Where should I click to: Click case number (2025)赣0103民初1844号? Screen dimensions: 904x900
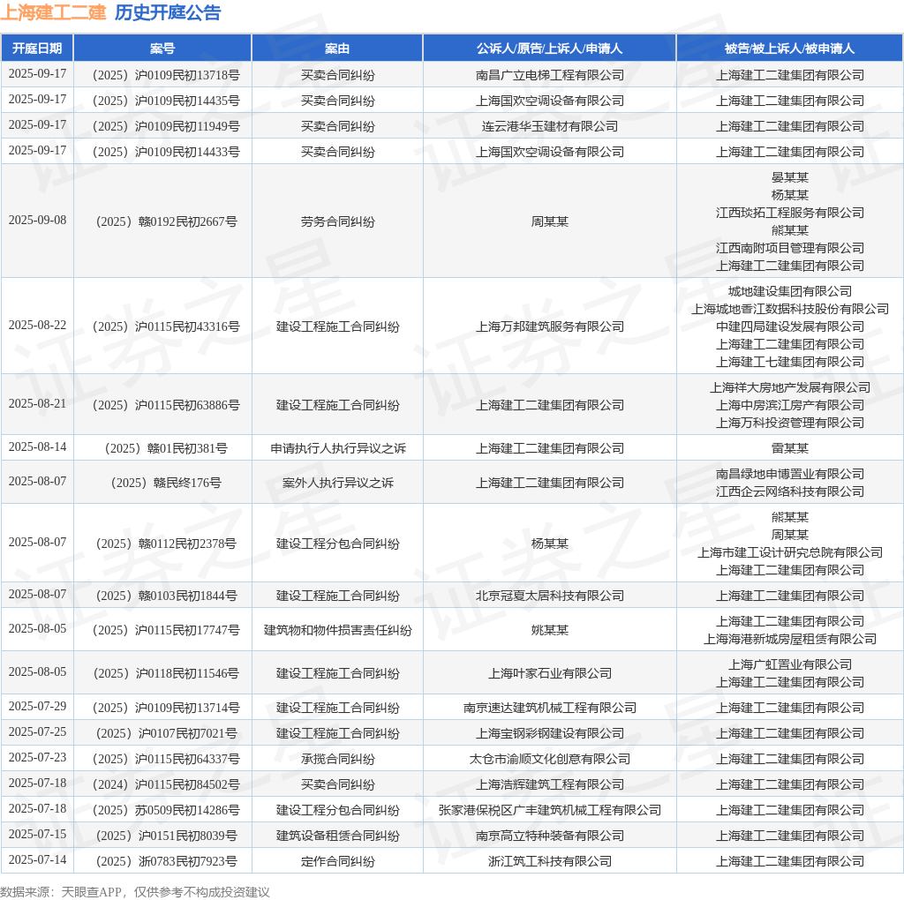(x=165, y=596)
